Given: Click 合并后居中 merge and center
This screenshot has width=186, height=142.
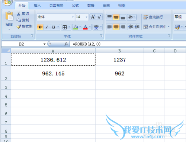Looking at the screenshot, I should [155, 27].
